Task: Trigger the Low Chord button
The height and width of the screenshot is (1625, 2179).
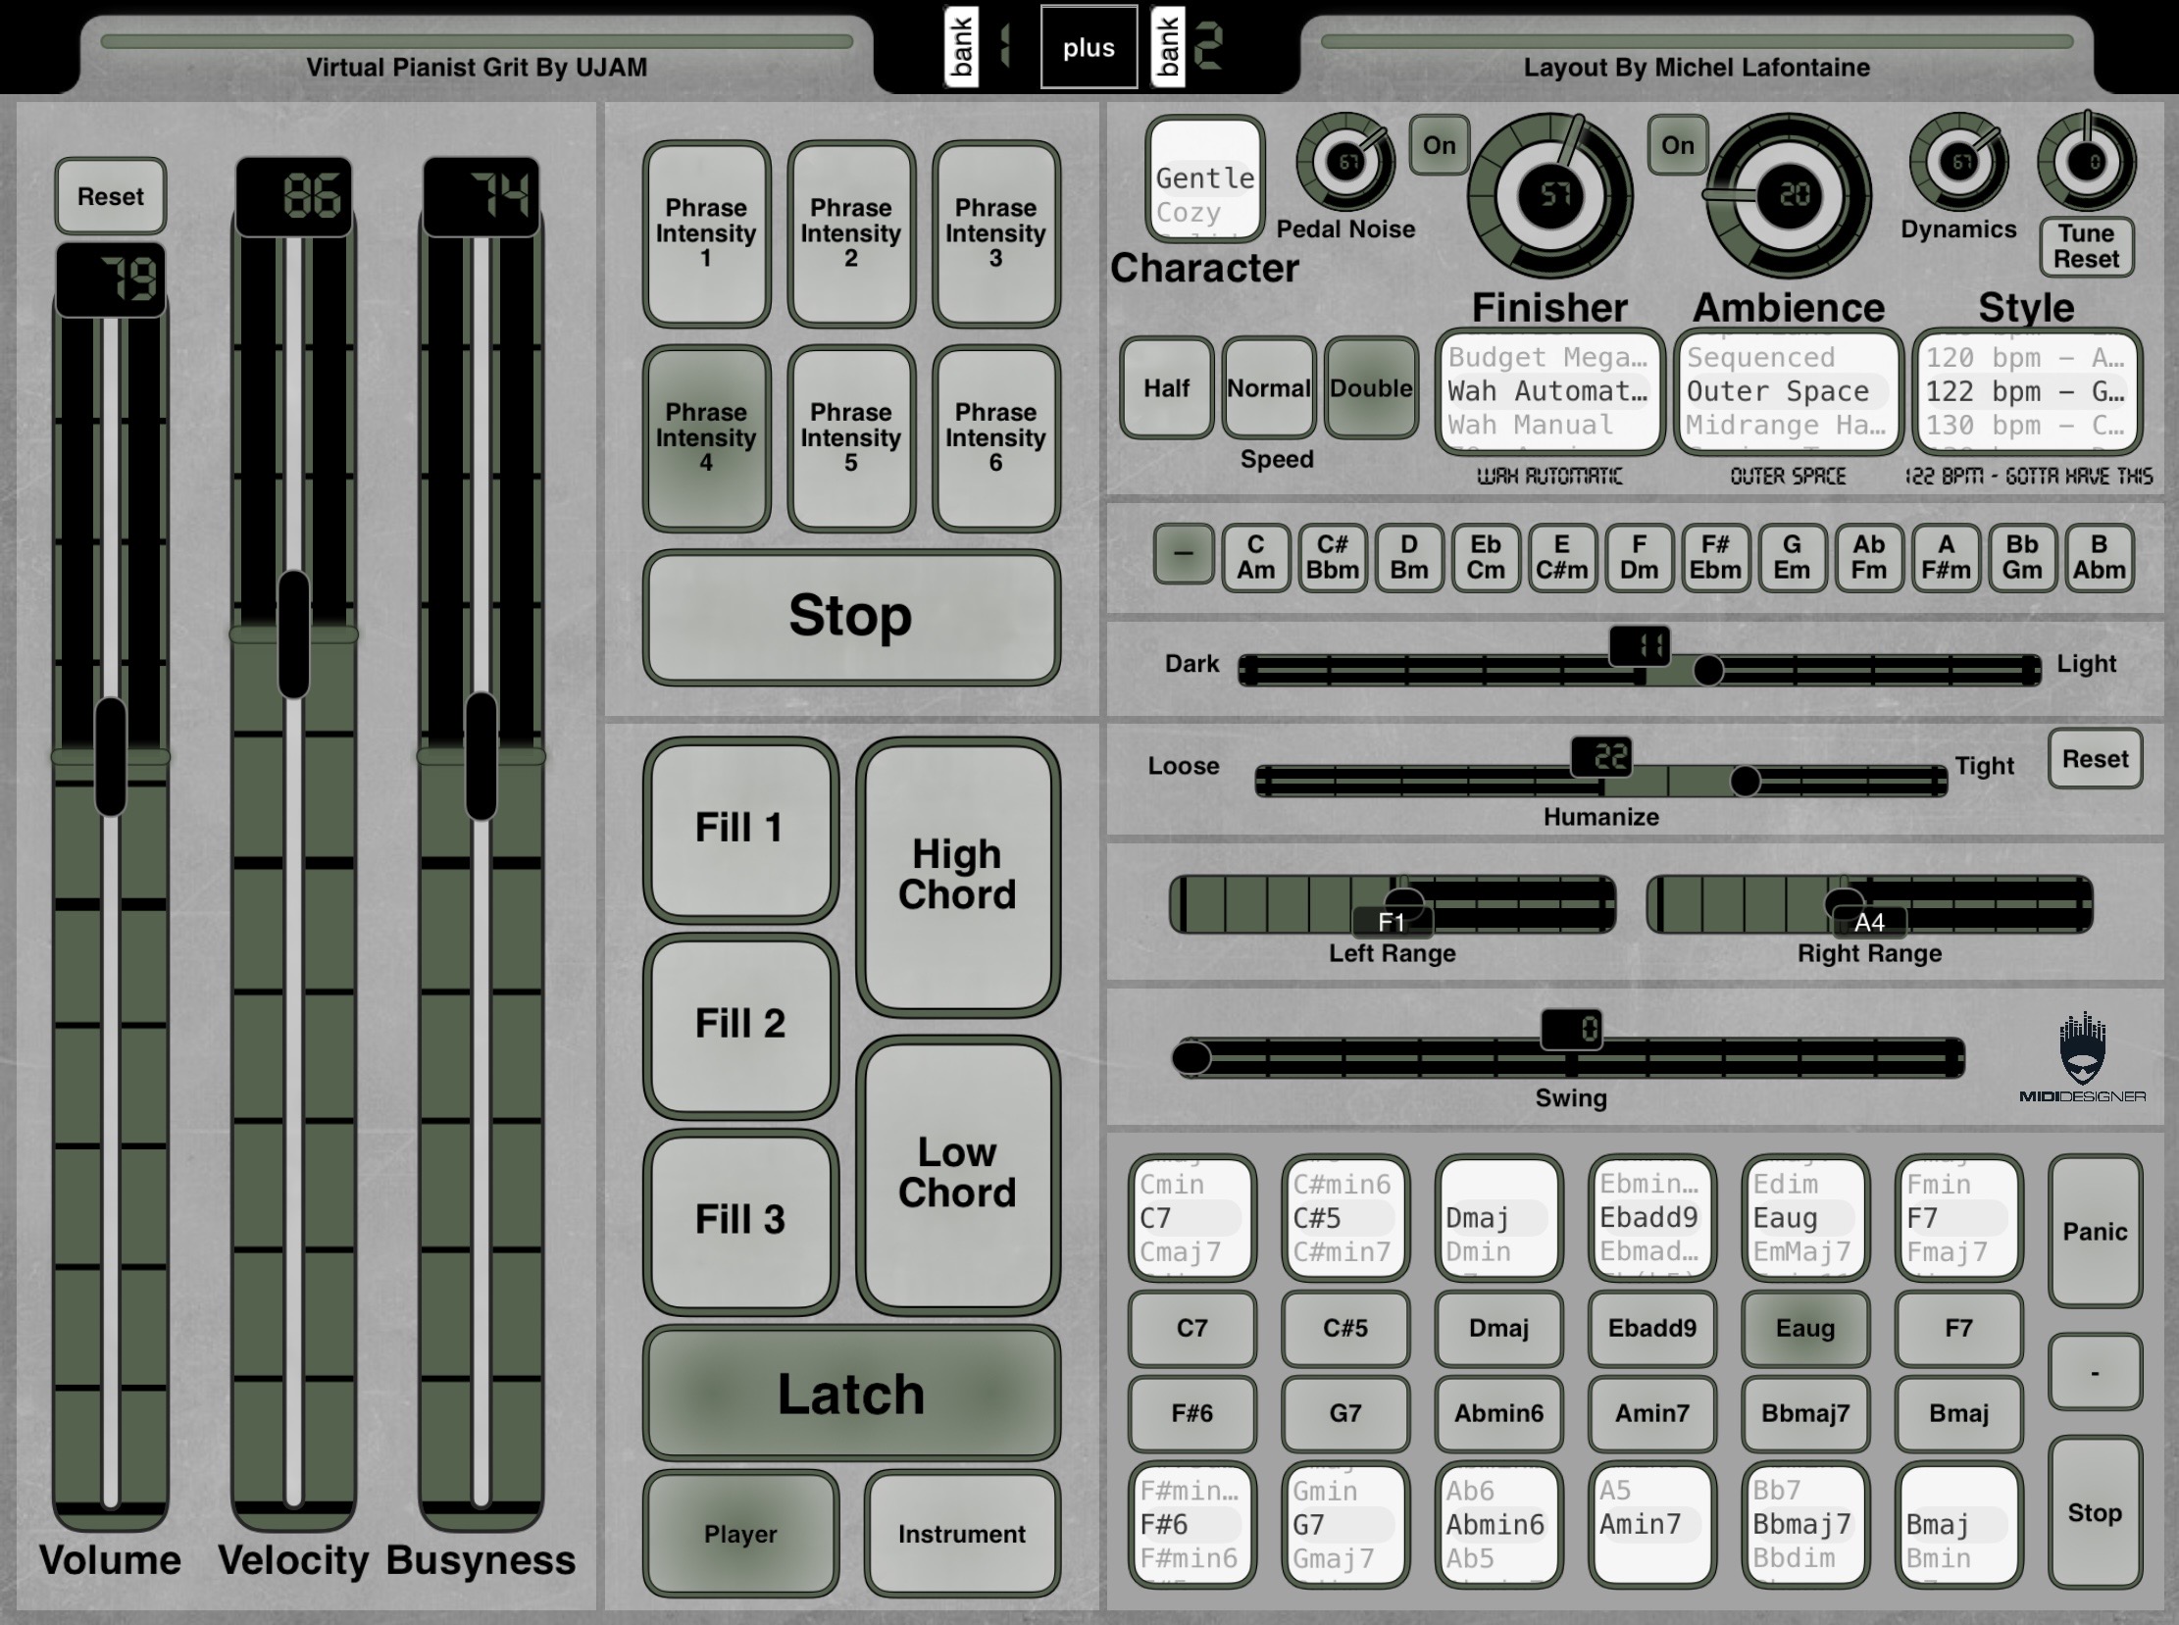Action: coord(958,1174)
